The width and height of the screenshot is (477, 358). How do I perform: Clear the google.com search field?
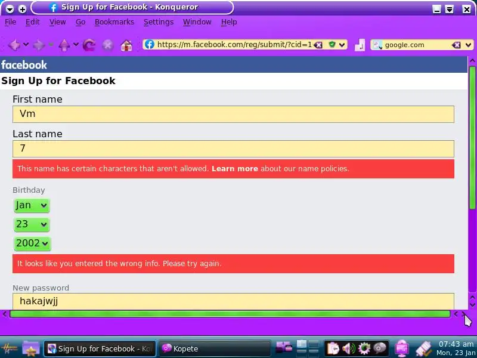(456, 45)
